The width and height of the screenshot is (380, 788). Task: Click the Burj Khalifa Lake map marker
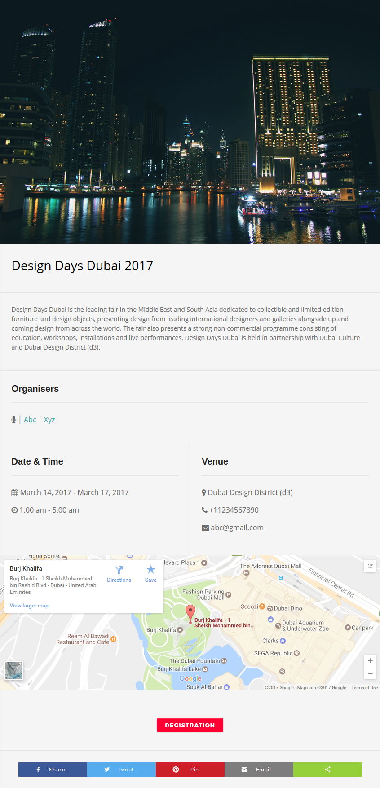205,669
